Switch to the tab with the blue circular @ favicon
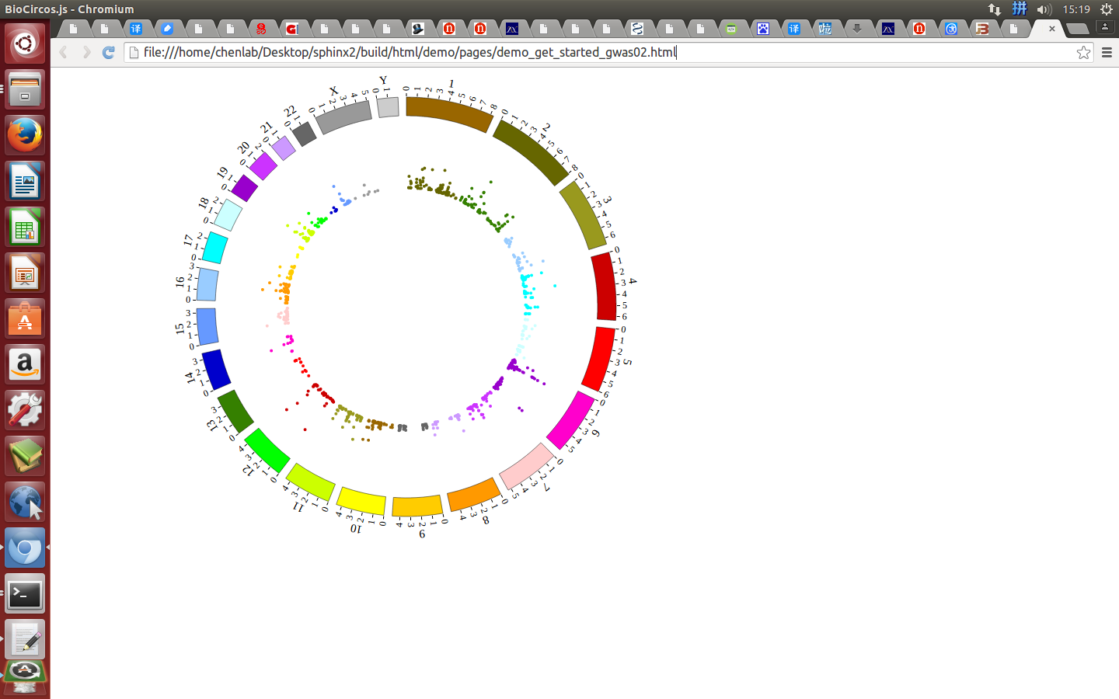 tap(951, 29)
